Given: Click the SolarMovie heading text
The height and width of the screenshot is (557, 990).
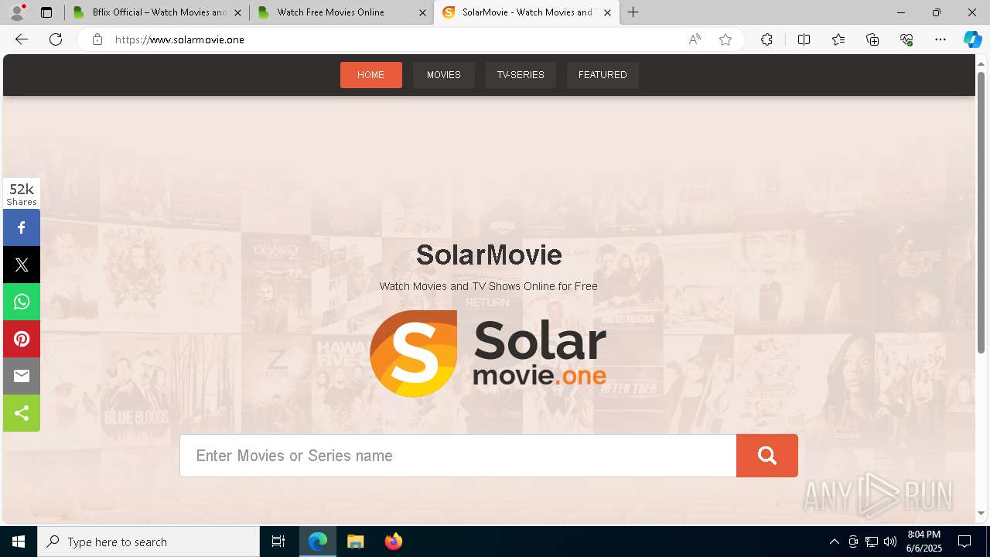Looking at the screenshot, I should (489, 254).
